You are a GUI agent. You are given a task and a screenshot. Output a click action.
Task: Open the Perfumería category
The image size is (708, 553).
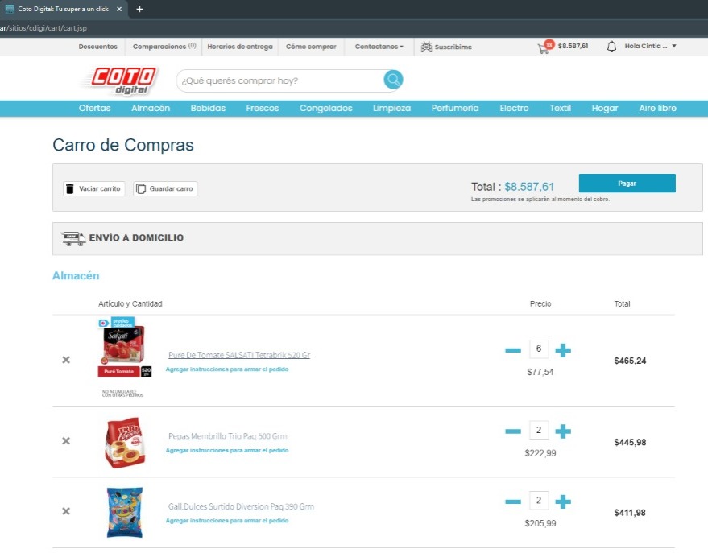tap(455, 108)
